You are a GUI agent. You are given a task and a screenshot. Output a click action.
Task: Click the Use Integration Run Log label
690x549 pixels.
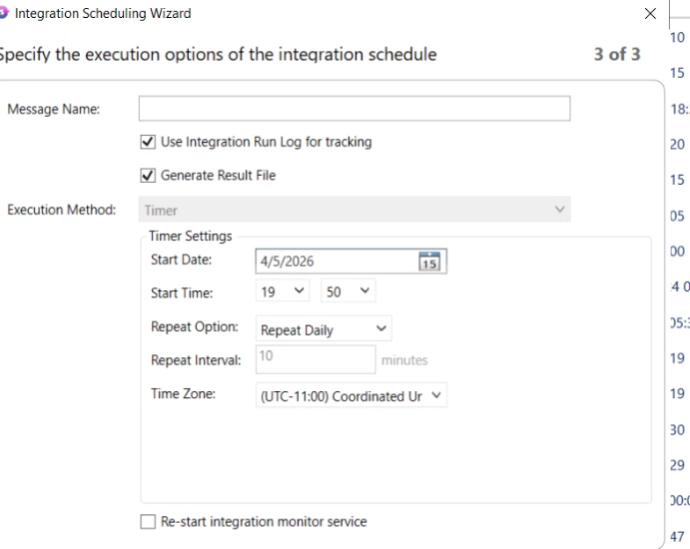point(266,143)
